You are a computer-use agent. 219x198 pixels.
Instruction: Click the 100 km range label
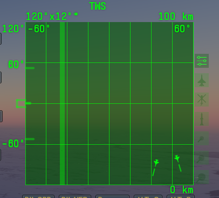[x=176, y=17]
